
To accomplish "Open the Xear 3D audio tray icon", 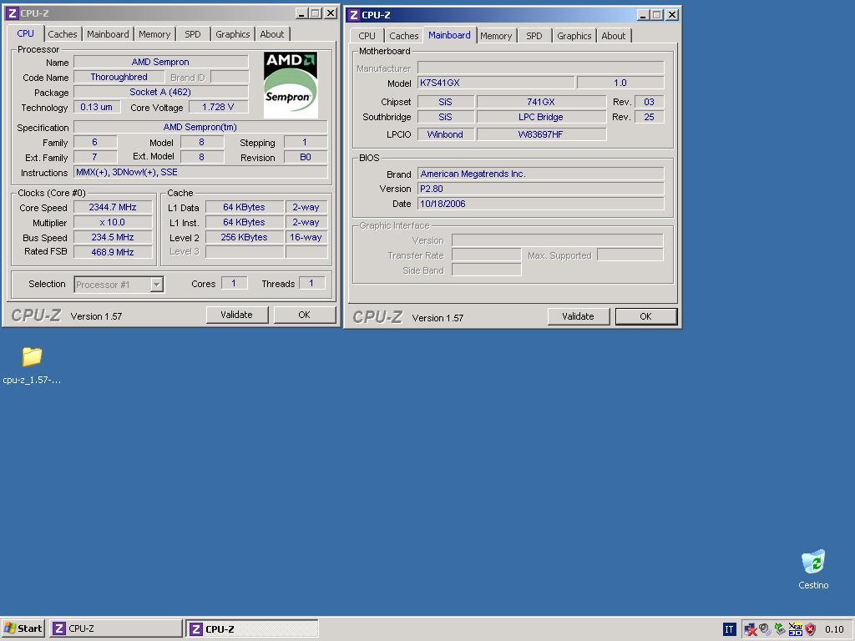I will pyautogui.click(x=795, y=629).
